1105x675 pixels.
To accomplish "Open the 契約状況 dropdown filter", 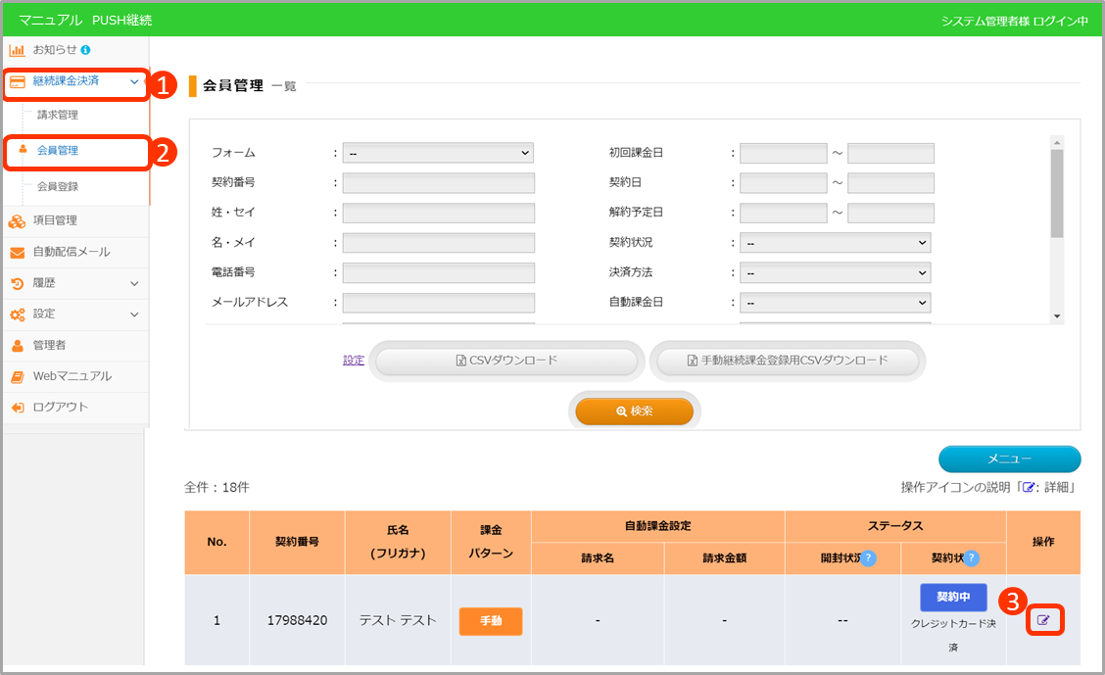I will pyautogui.click(x=835, y=243).
